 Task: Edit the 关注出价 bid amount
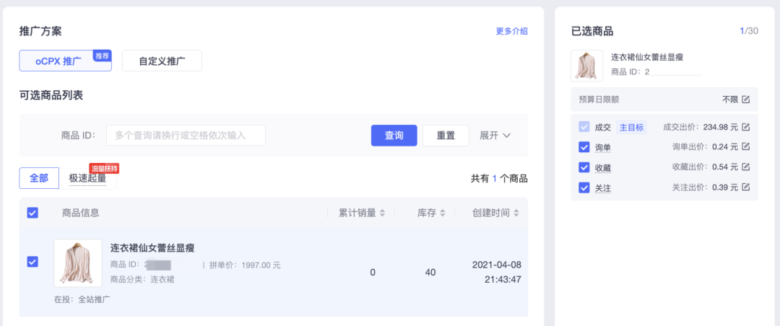click(746, 188)
